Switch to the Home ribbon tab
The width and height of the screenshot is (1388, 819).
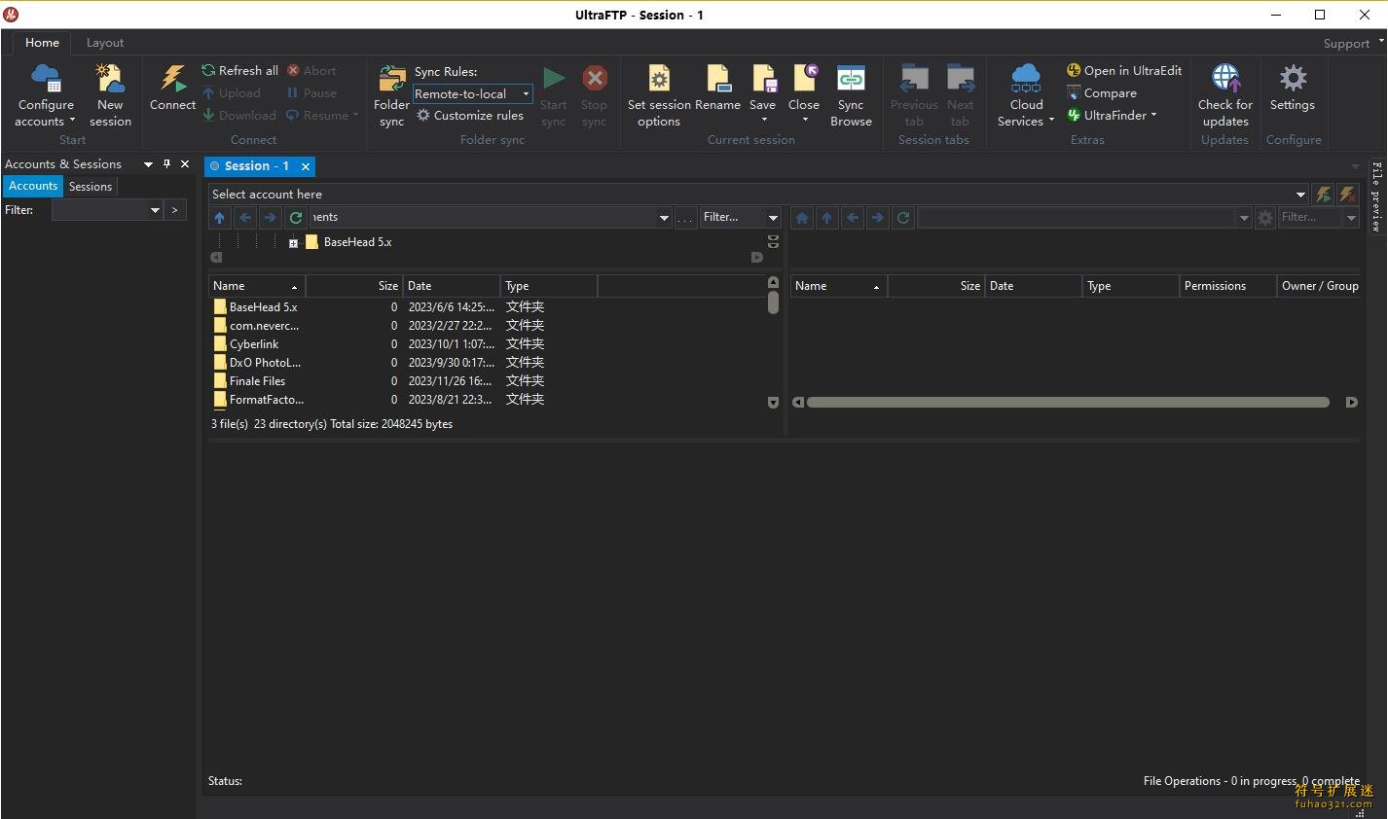click(42, 43)
